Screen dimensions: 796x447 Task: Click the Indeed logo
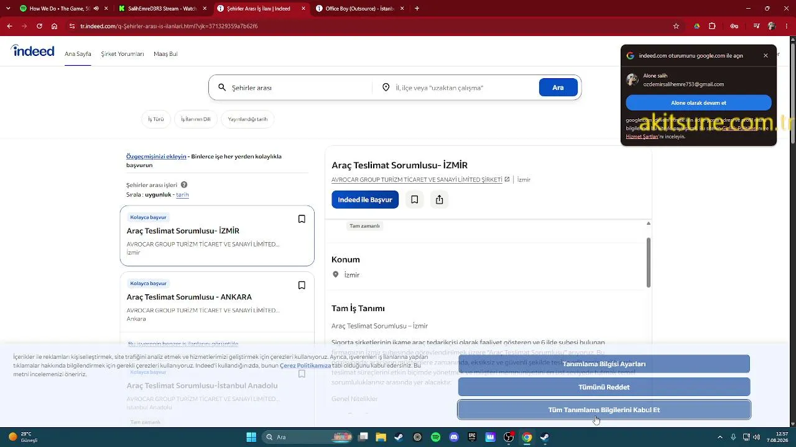click(x=33, y=51)
